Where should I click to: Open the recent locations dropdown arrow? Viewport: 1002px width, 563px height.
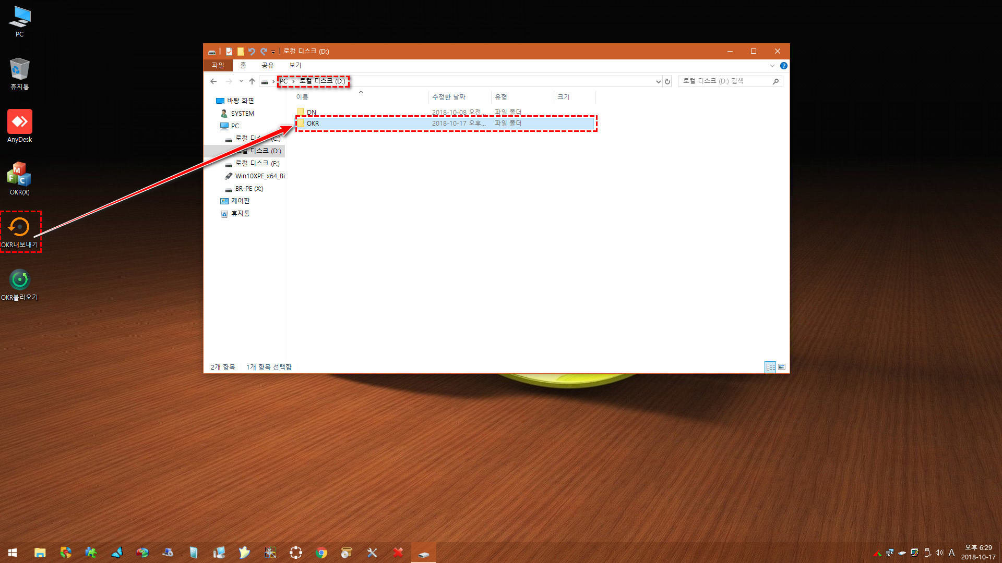tap(241, 81)
